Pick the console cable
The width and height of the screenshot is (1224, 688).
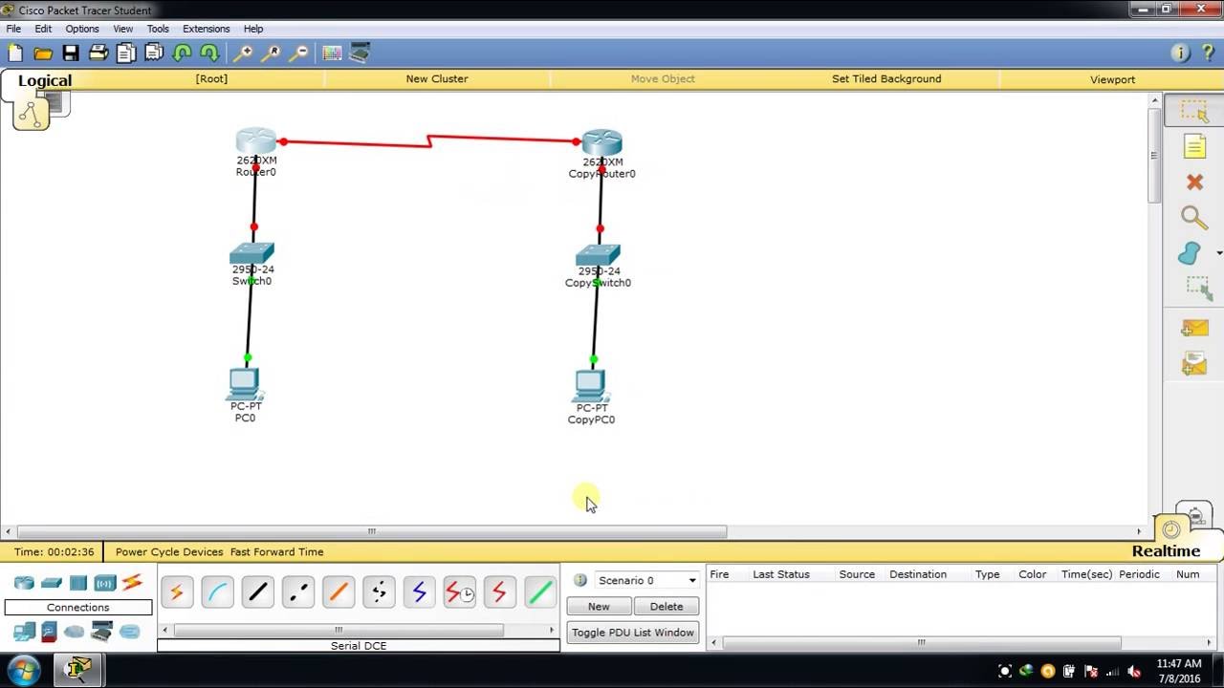[217, 593]
